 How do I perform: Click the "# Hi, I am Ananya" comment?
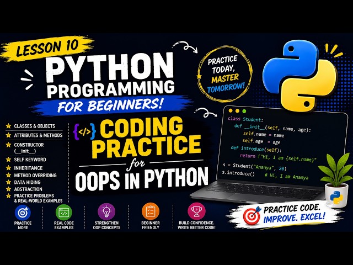click(x=286, y=176)
